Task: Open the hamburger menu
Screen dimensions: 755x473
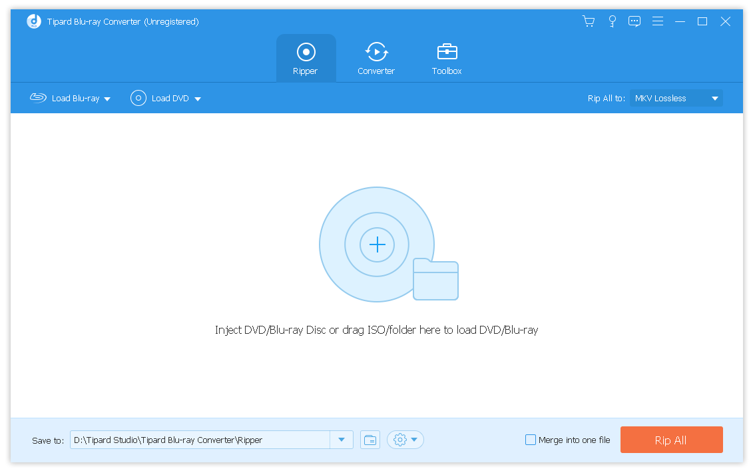Action: click(x=658, y=21)
